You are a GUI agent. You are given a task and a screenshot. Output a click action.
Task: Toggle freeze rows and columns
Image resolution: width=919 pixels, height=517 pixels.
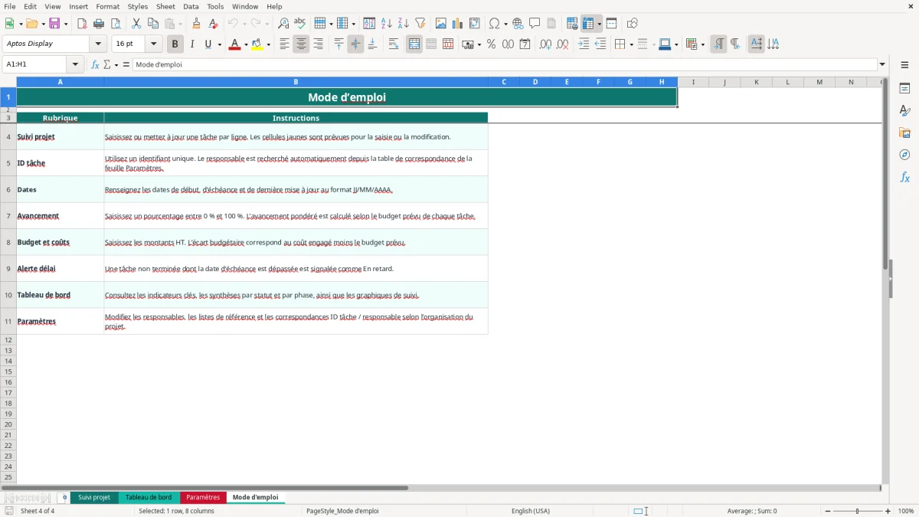coord(588,24)
